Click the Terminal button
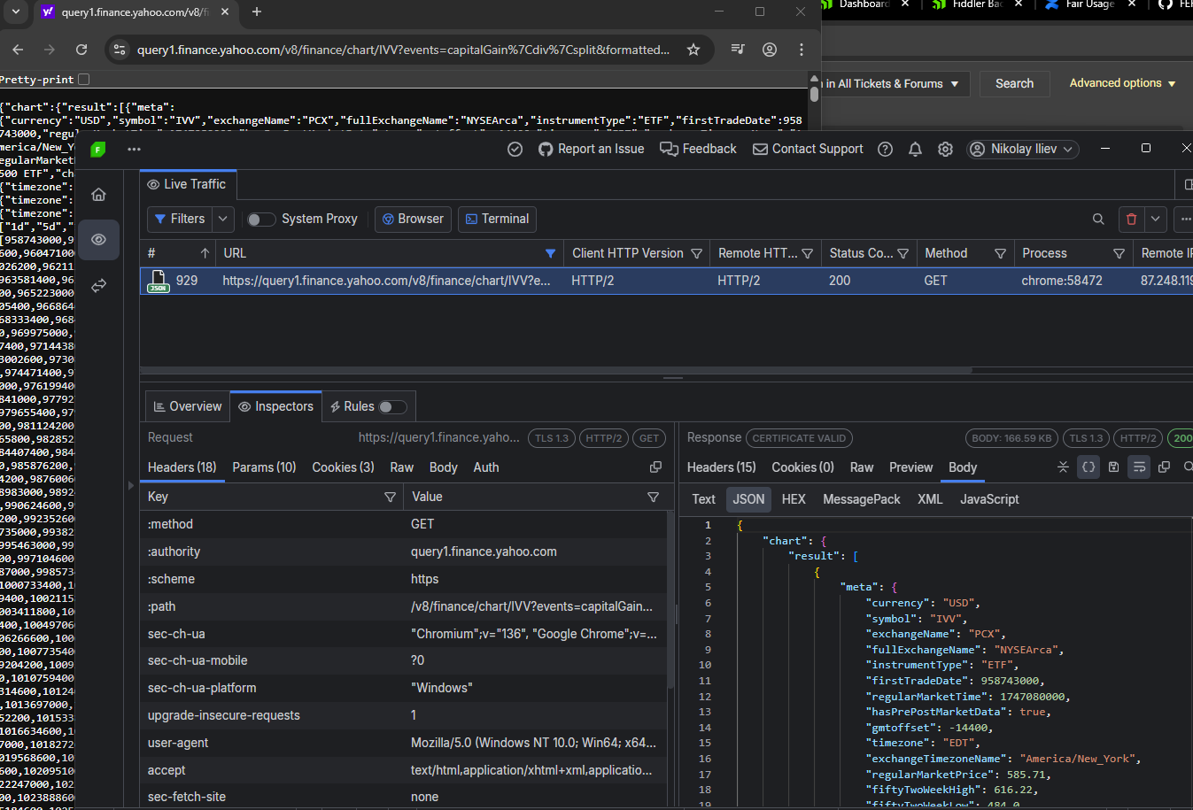The height and width of the screenshot is (810, 1193). point(497,220)
